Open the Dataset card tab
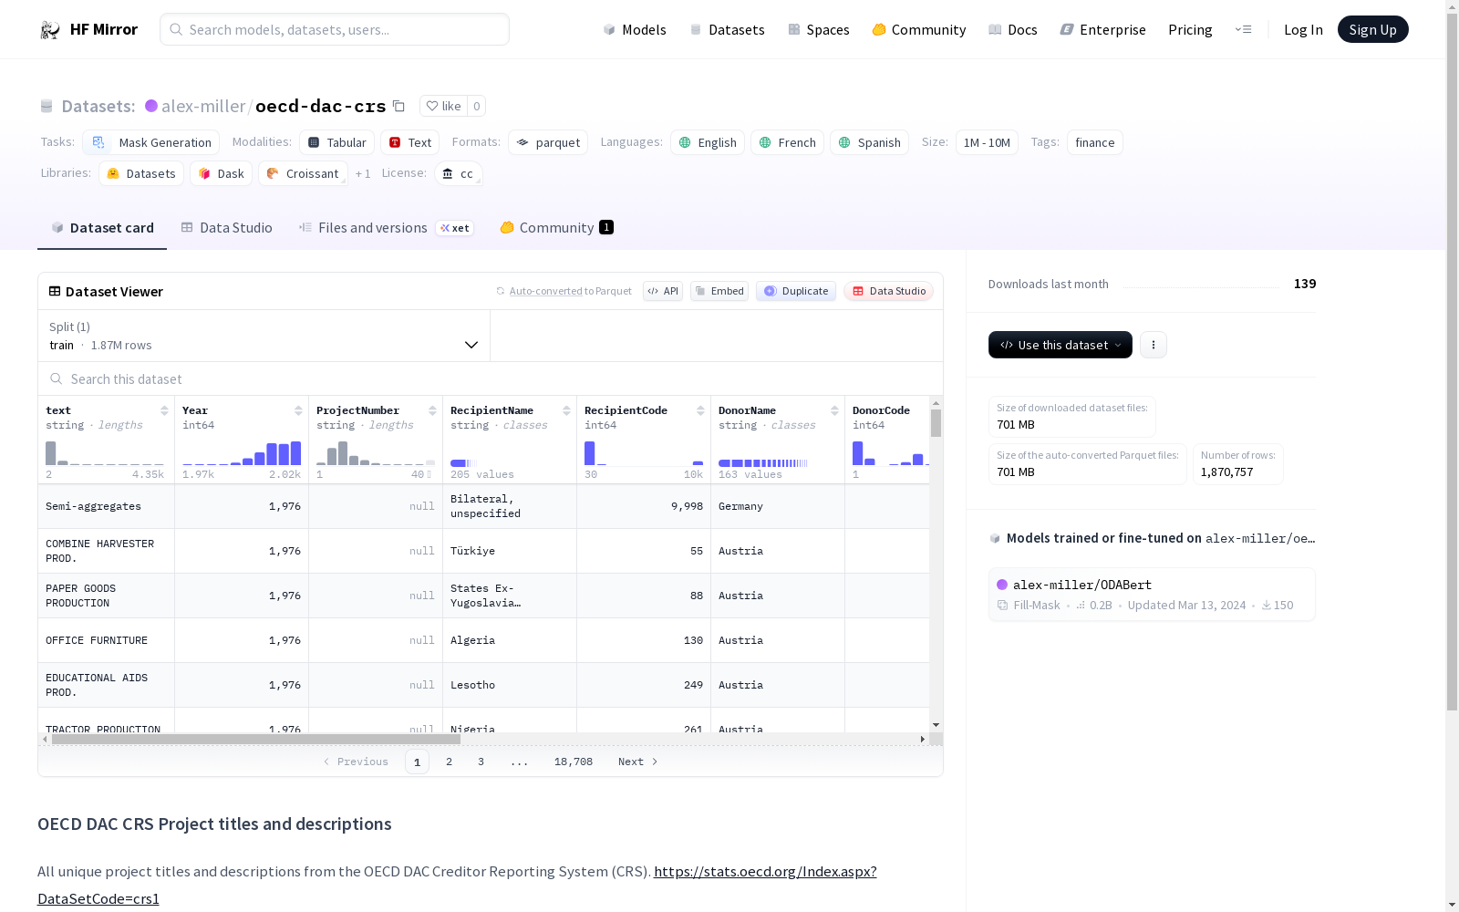Image resolution: width=1459 pixels, height=912 pixels. coord(102,228)
